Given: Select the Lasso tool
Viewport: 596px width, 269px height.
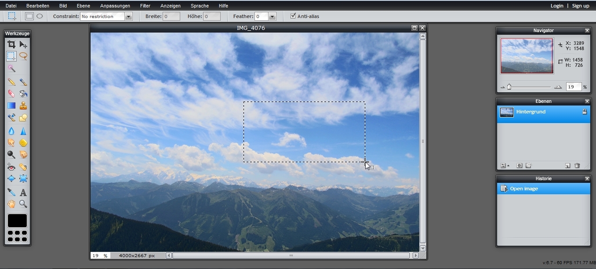Looking at the screenshot, I should [23, 56].
